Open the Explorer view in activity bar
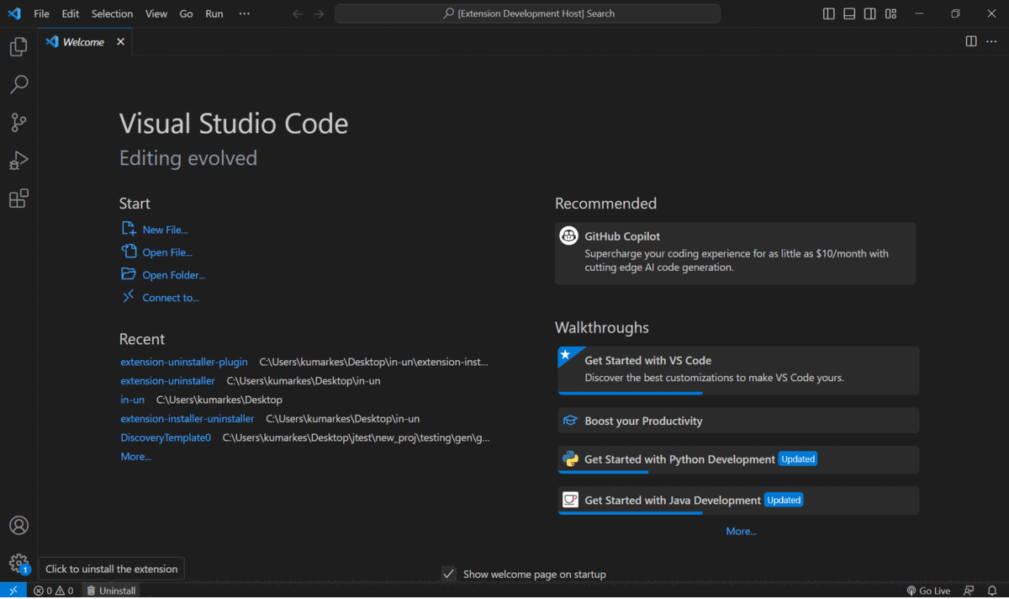Viewport: 1009px width, 599px height. click(18, 47)
